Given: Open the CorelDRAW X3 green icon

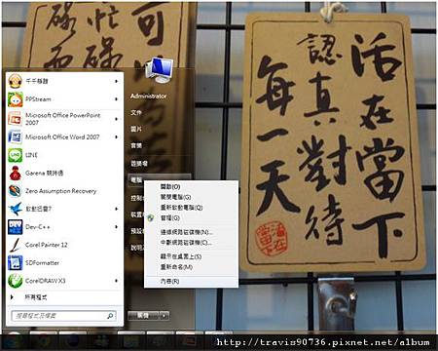Looking at the screenshot, I should (x=15, y=281).
